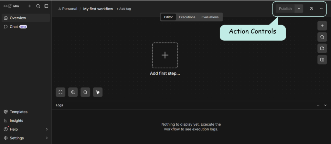Collapse the Logs panel chevron

click(x=325, y=105)
